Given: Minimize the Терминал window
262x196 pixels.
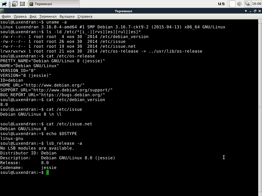Looking at the screenshot, I should pos(250,11).
